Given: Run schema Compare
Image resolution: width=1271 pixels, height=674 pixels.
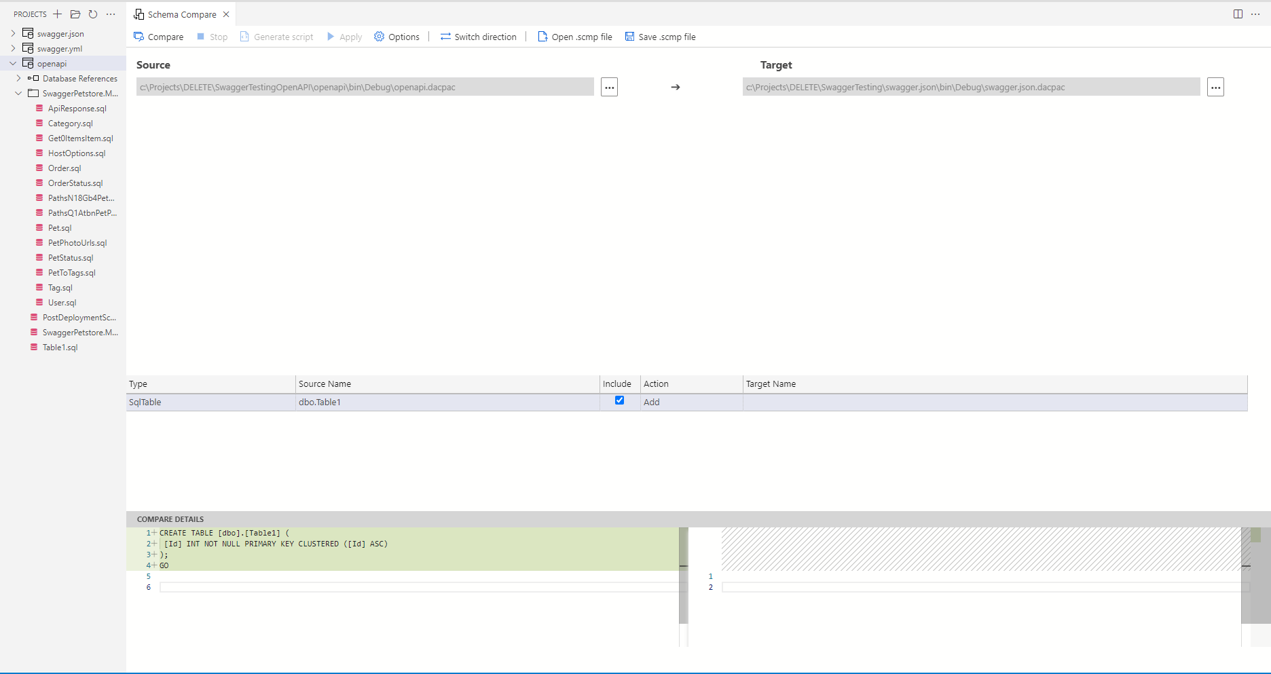Looking at the screenshot, I should 158,37.
